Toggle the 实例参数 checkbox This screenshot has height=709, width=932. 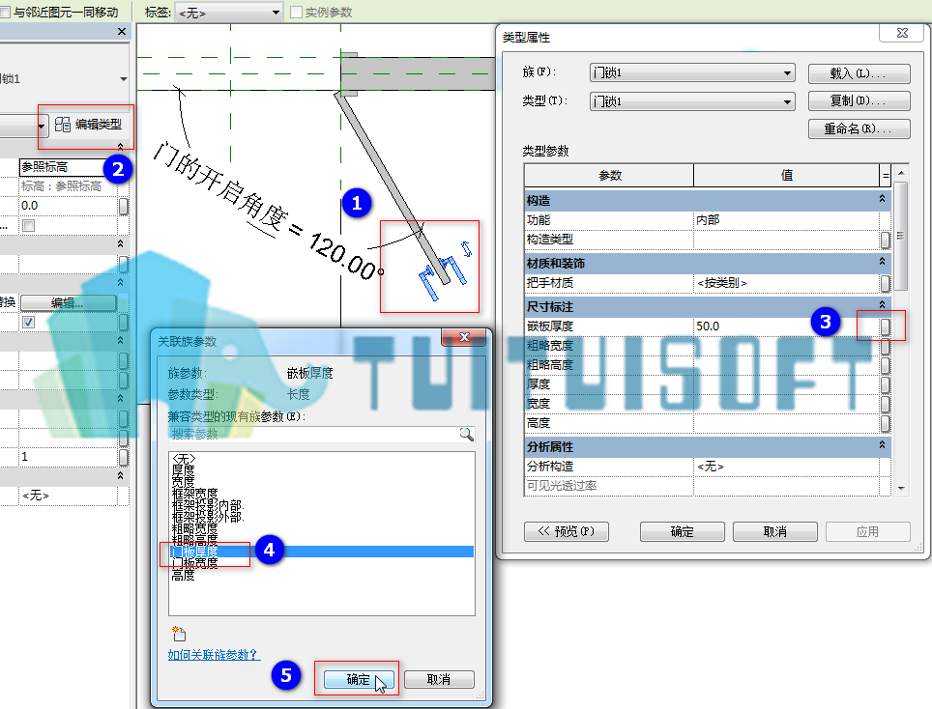296,13
